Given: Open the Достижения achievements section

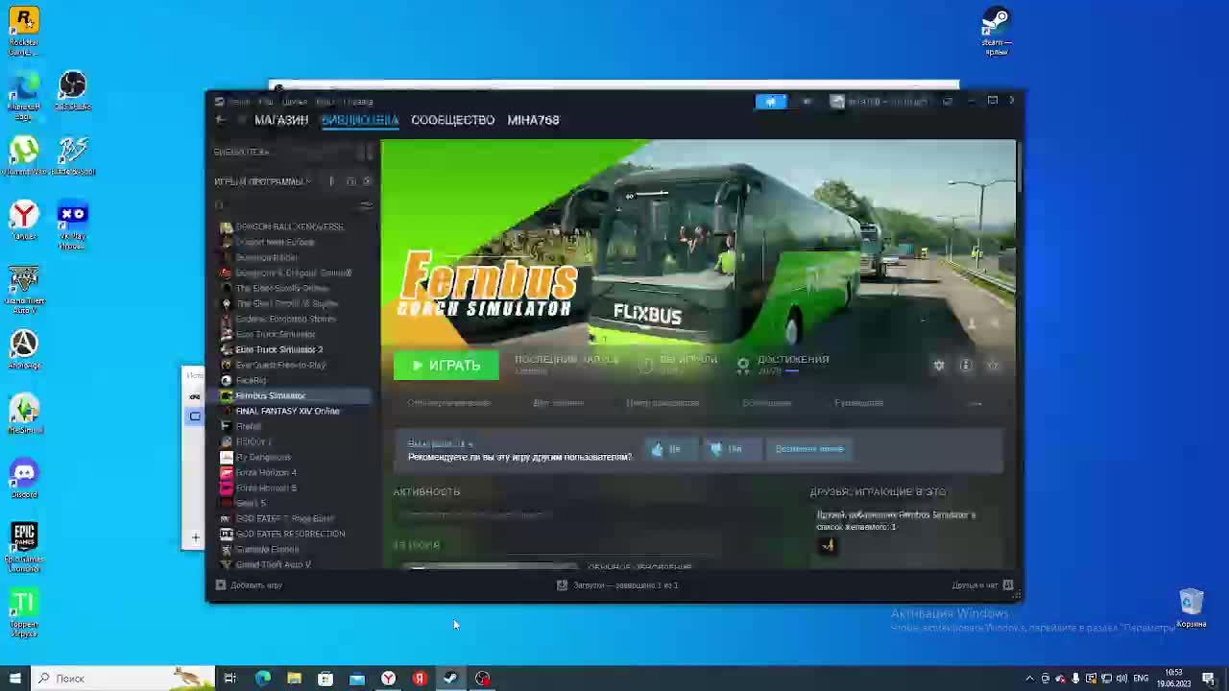Looking at the screenshot, I should (783, 364).
